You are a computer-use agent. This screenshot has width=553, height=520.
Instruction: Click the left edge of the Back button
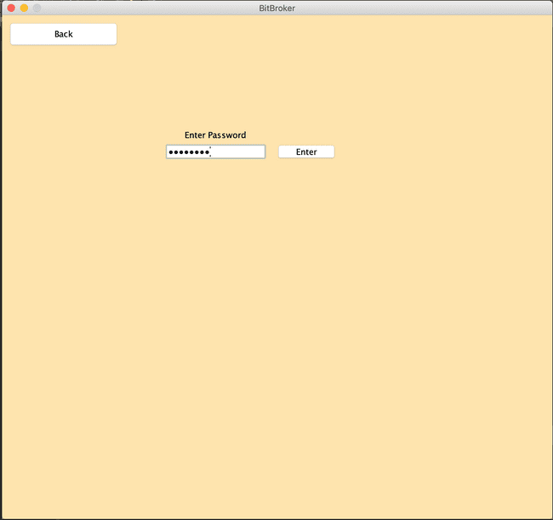tap(15, 34)
